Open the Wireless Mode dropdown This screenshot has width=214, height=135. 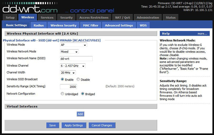pos(73,45)
